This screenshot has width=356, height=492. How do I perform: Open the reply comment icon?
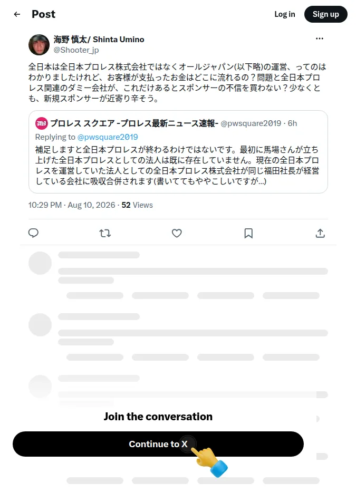33,233
